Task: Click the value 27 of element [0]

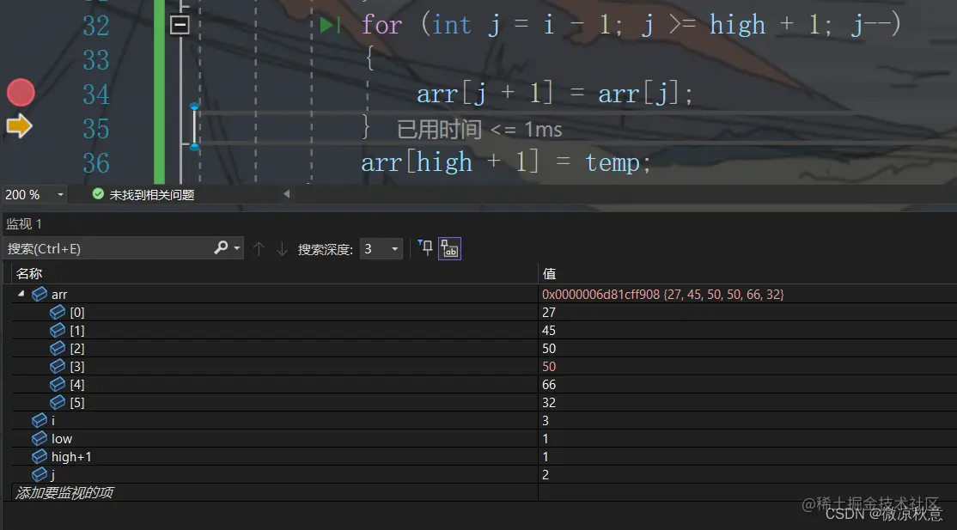Action: click(x=549, y=312)
